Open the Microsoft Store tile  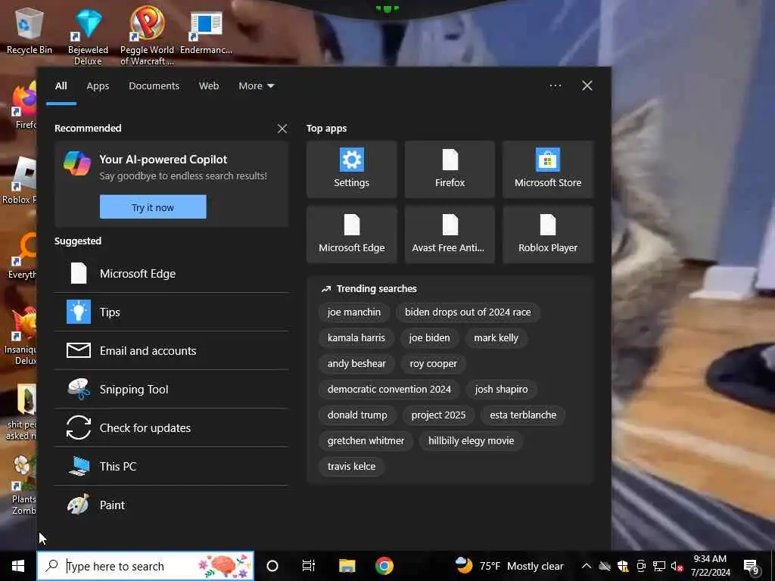[548, 169]
